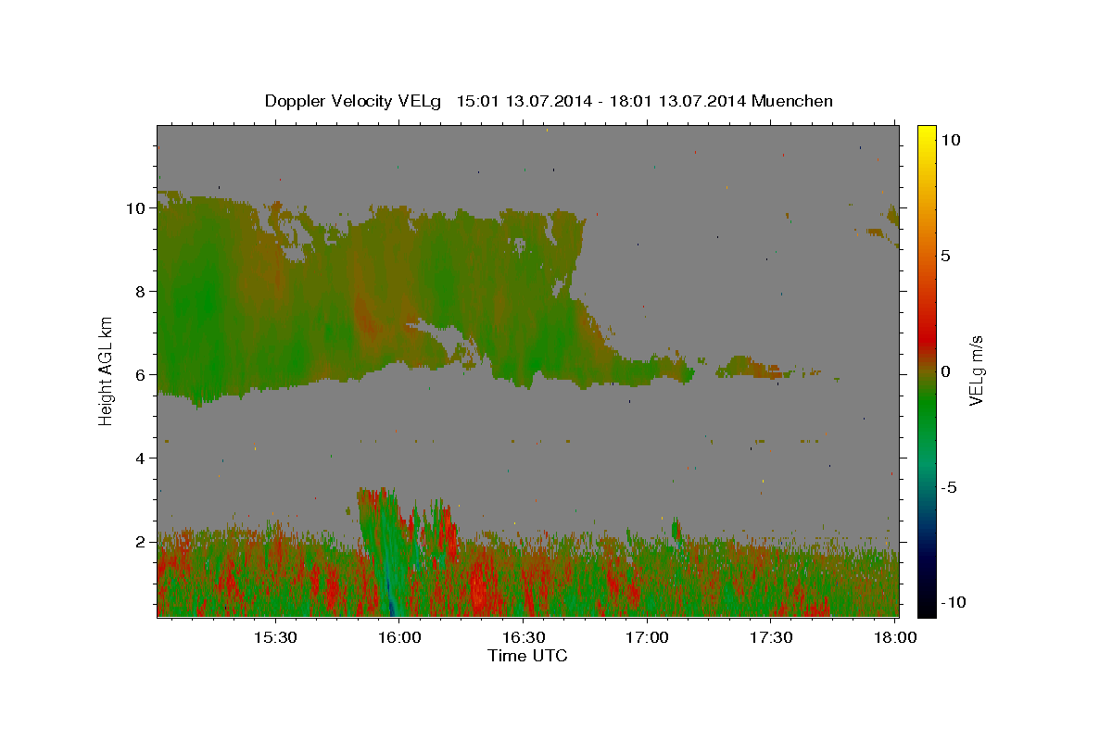Click the colorbar label 'VELg m/s'

pyautogui.click(x=976, y=369)
